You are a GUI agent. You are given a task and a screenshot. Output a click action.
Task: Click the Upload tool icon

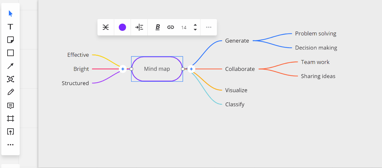pos(11,132)
